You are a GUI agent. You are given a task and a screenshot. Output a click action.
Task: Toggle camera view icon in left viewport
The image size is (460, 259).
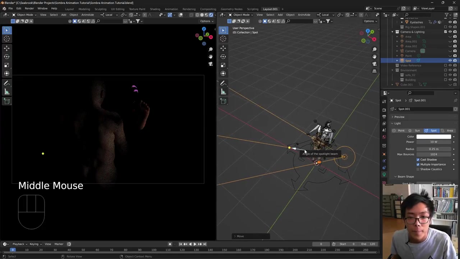pyautogui.click(x=211, y=64)
